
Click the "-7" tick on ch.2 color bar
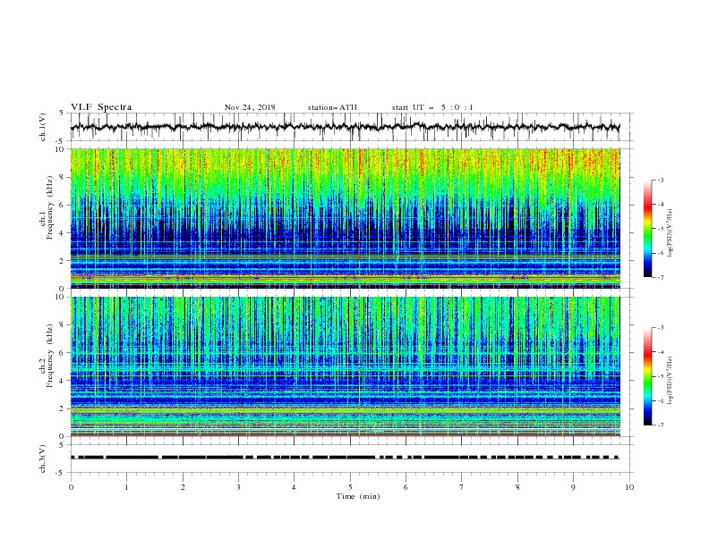pyautogui.click(x=660, y=425)
